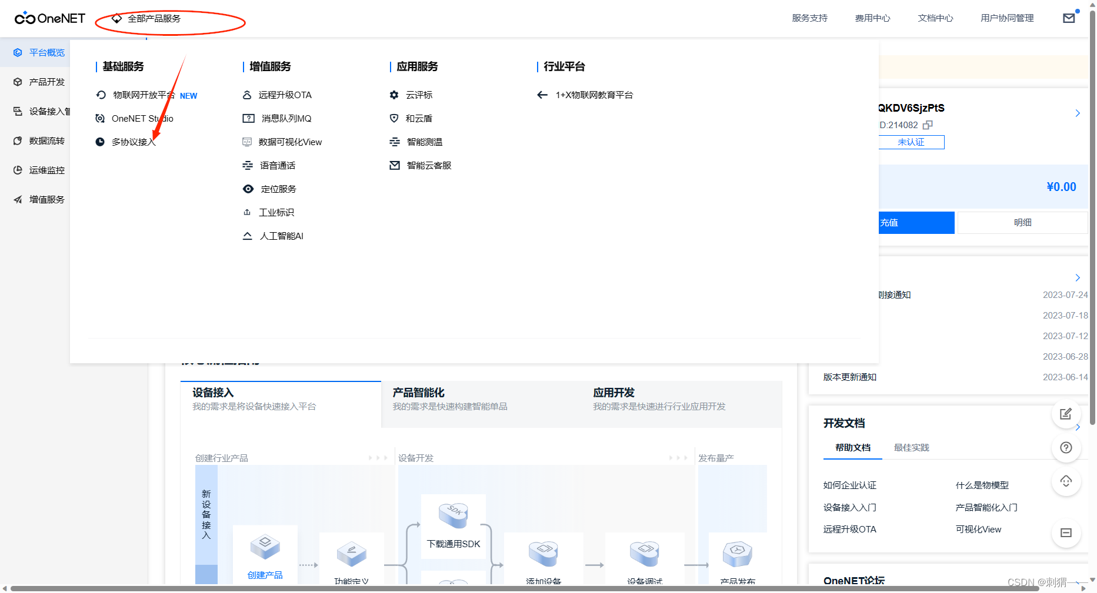
Task: Expand the notices panel chevron
Action: click(1078, 277)
